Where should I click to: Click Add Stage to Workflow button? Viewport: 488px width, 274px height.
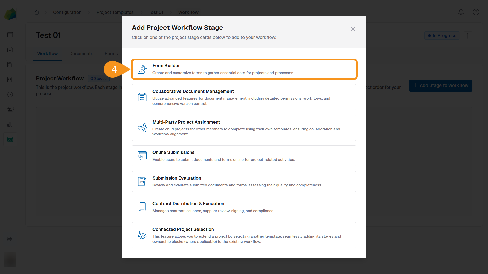coord(441,86)
